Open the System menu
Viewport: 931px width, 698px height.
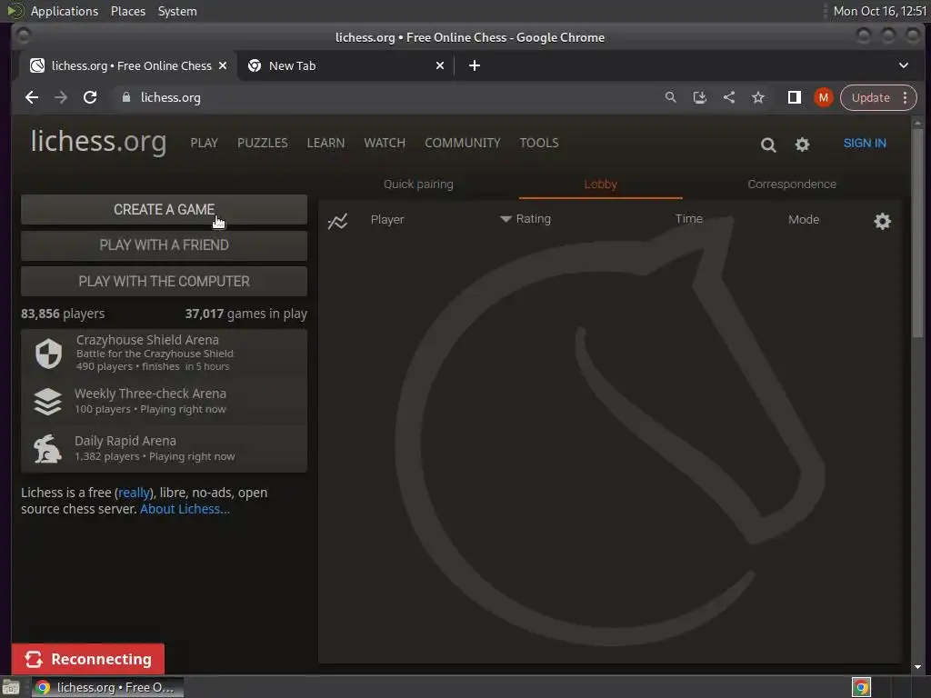pos(177,11)
